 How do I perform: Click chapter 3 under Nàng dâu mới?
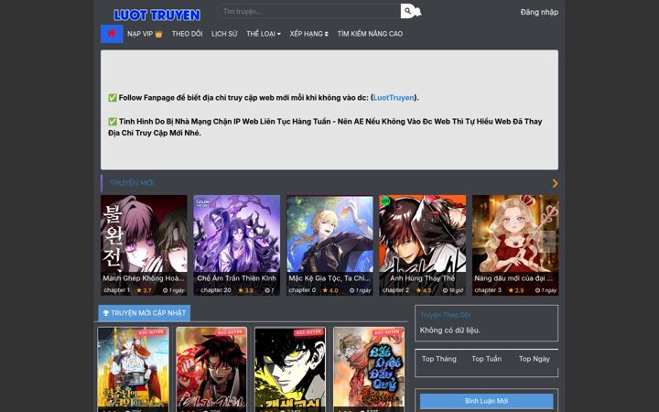[488, 290]
